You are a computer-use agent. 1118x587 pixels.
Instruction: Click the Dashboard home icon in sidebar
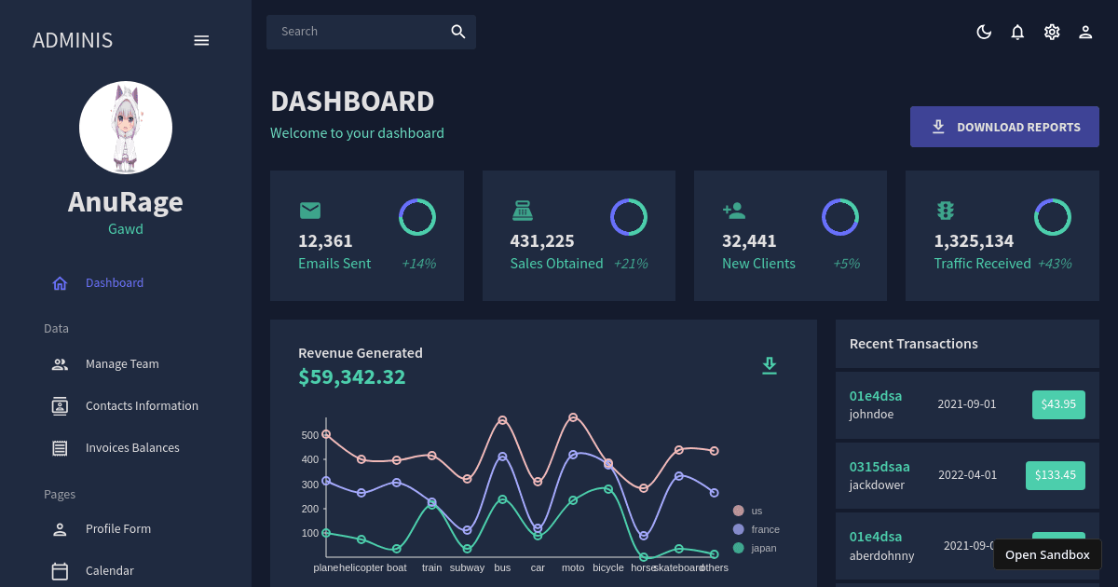pos(60,283)
